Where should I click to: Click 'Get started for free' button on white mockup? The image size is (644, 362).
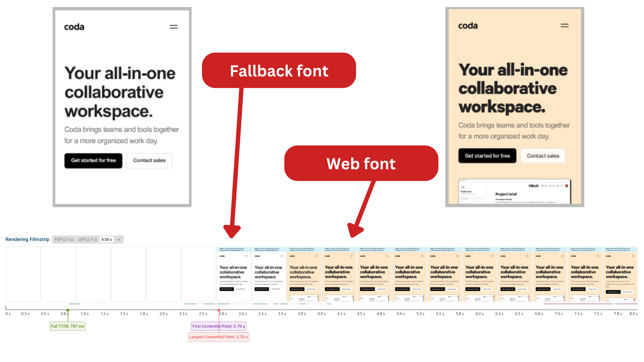[93, 160]
